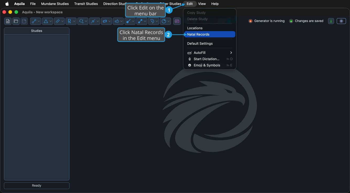Screen dimensions: 350x193
Task: Open the File menu
Action: pos(33,4)
